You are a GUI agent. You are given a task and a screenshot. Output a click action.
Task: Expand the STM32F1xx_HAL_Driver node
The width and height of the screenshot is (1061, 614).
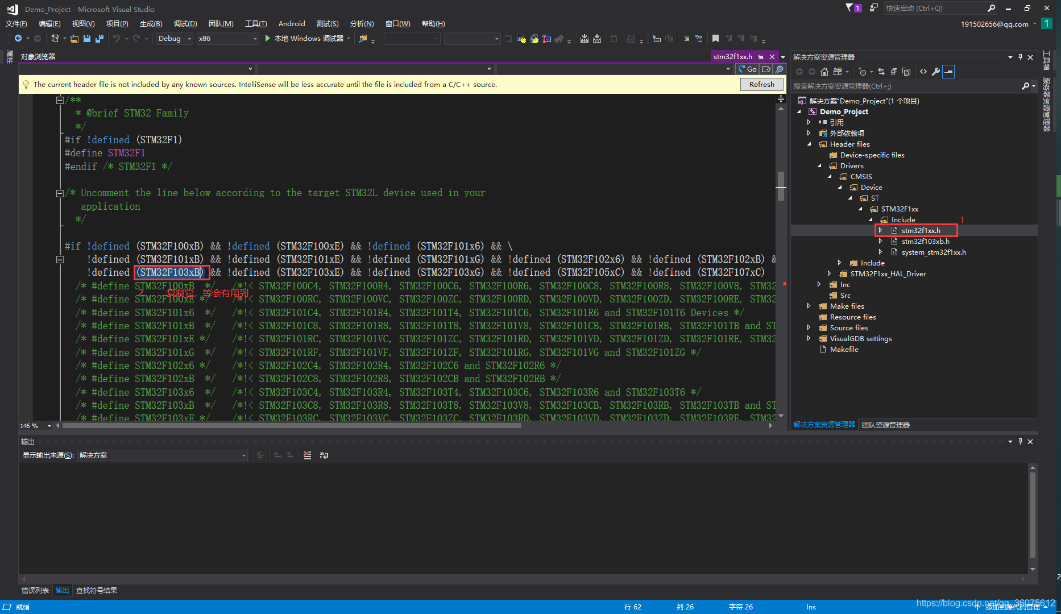tap(829, 273)
